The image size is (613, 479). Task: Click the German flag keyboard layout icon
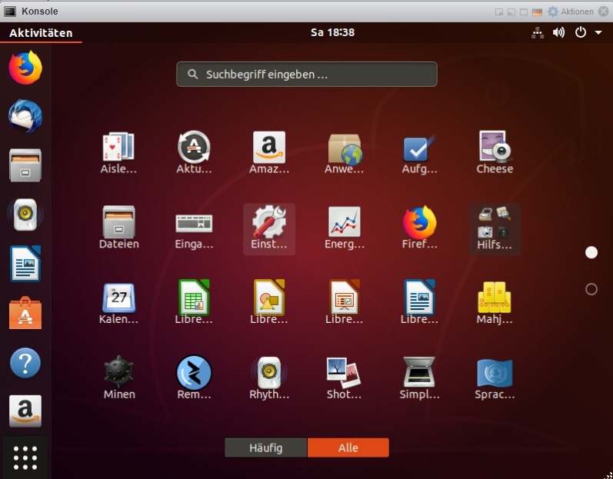[x=537, y=12]
